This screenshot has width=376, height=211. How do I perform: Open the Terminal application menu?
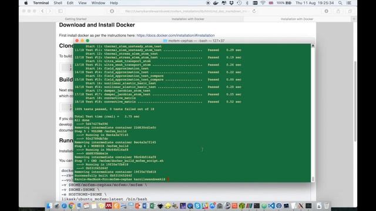coord(41,3)
